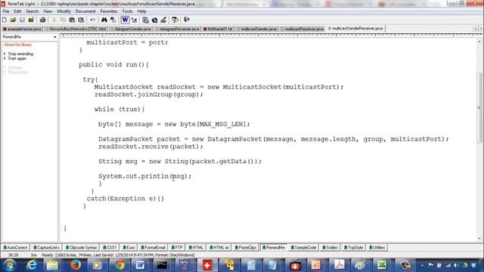484x272 pixels.
Task: Expand the RemindMe library dropdown
Action: coord(55,37)
